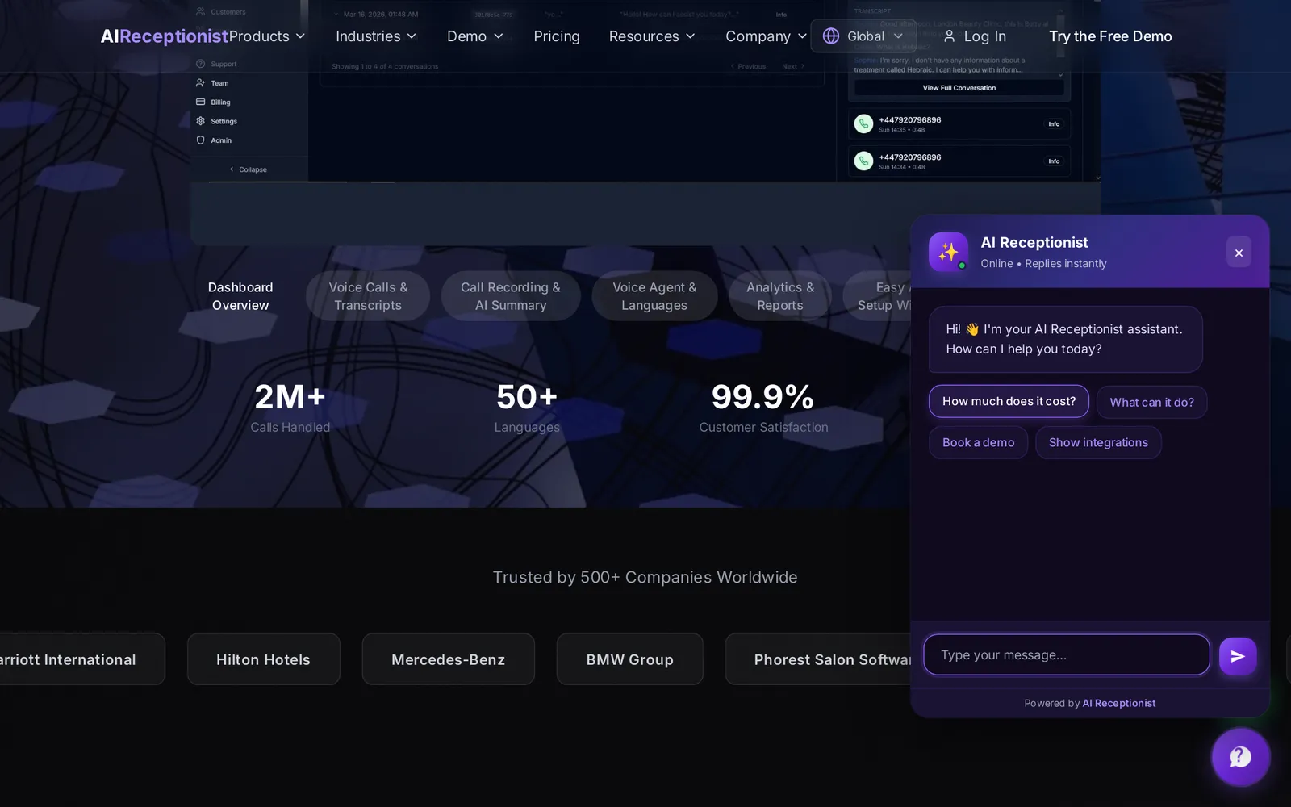Click the "2M+" Calls Handled stat
This screenshot has height=807, width=1291.
(290, 397)
